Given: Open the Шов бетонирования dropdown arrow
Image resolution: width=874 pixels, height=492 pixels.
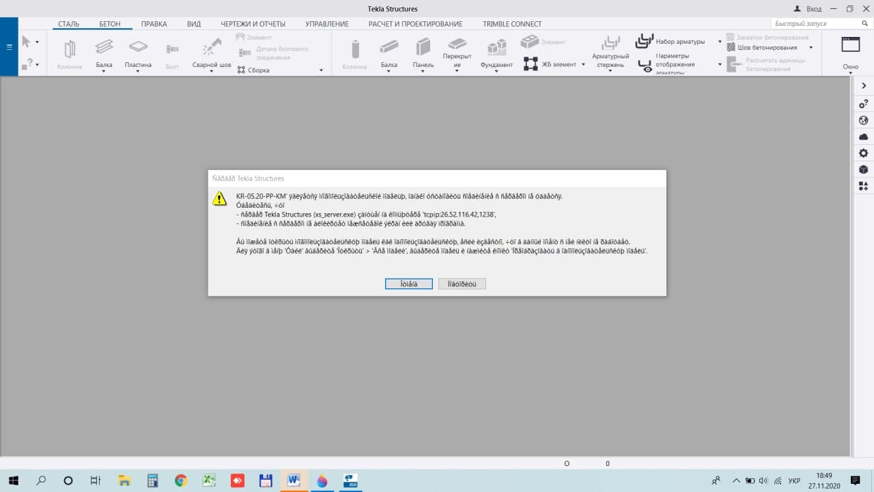Looking at the screenshot, I should (x=810, y=48).
